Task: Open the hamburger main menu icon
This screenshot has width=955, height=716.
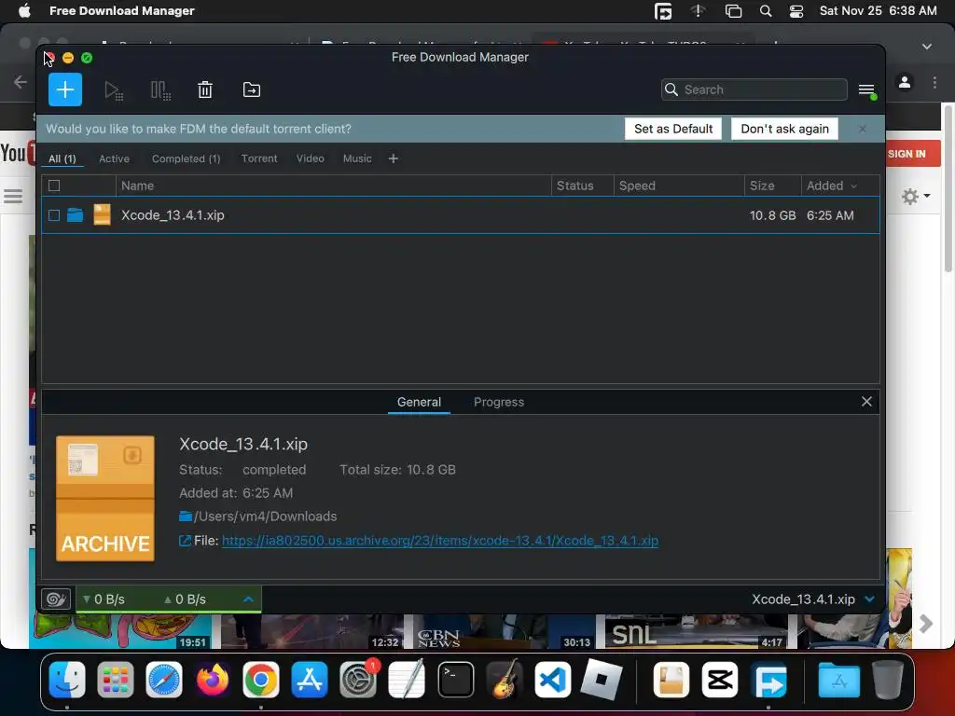Action: point(867,90)
